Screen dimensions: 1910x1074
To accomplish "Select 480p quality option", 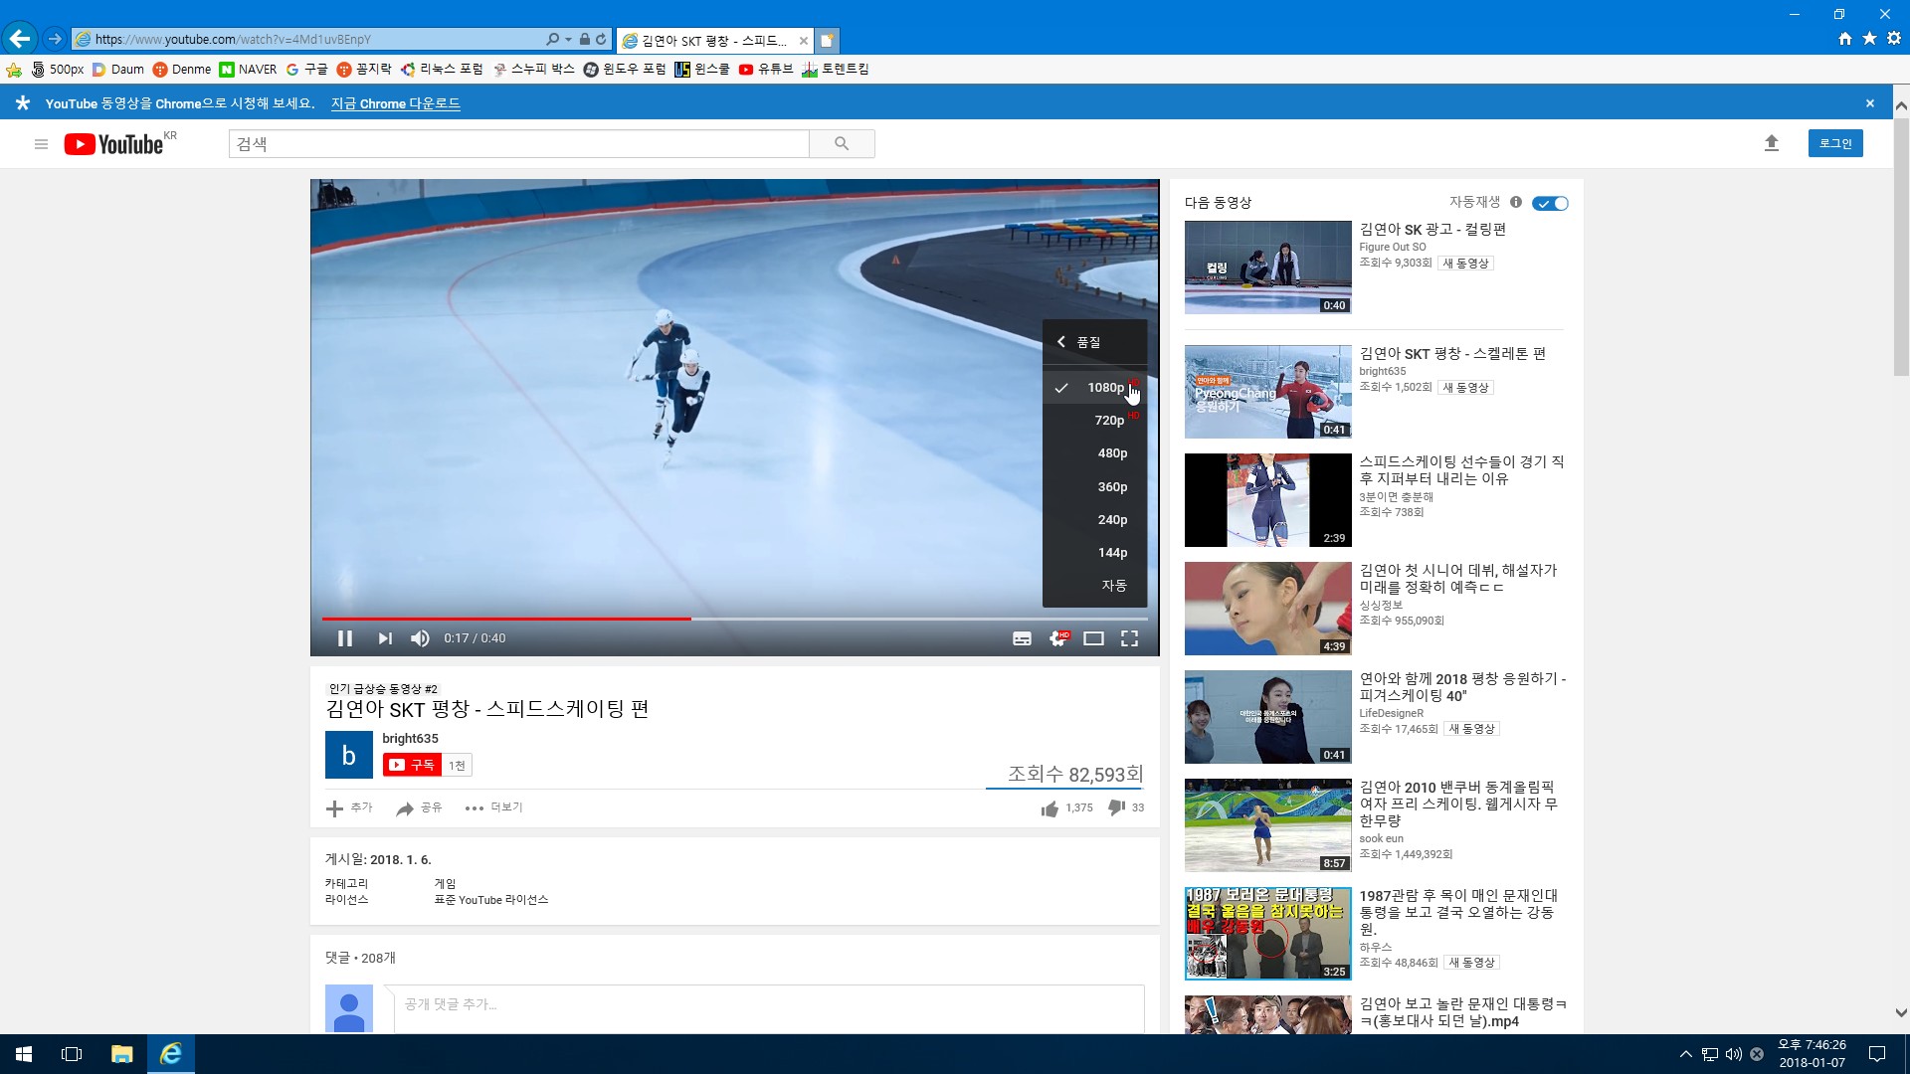I will point(1094,453).
